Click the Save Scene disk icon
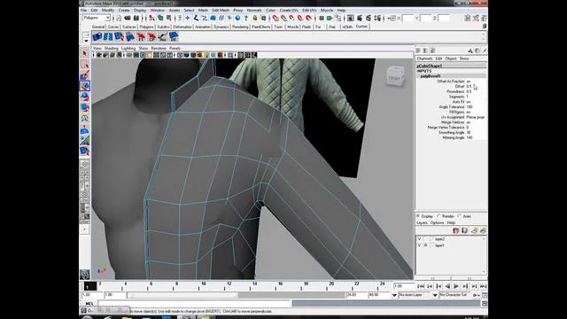Image resolution: width=567 pixels, height=319 pixels. (136, 18)
